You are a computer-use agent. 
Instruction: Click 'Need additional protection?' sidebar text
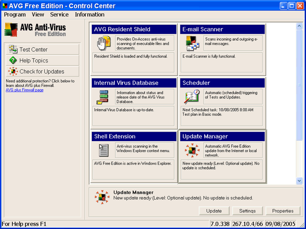point(40,83)
